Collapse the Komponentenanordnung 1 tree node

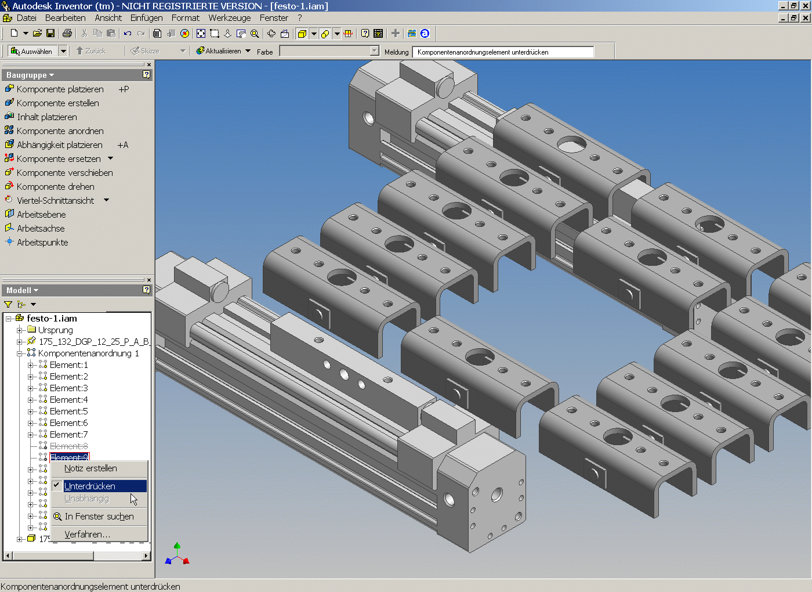click(x=20, y=353)
